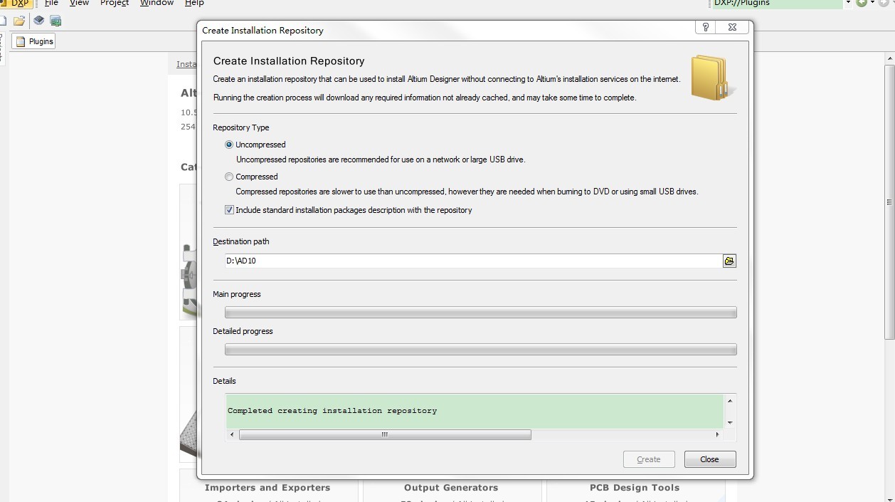Expand the DXP://Plugins address dropdown

(848, 3)
